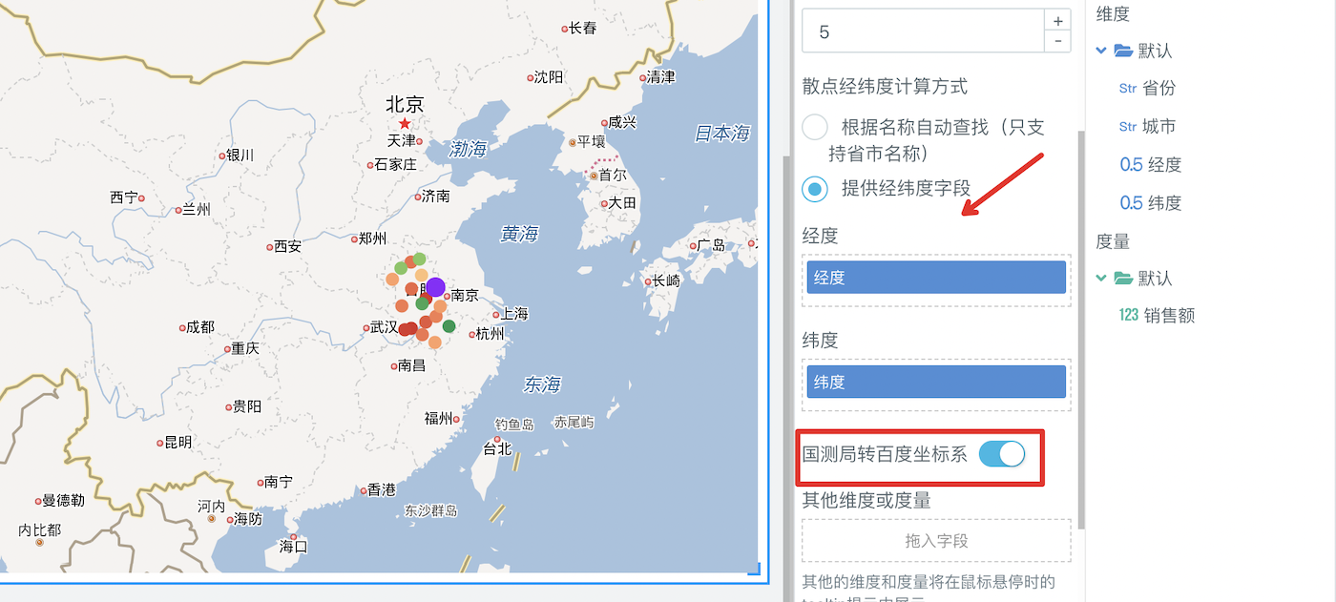Screen dimensions: 1336x602
Task: Click folder icon of 度量 默认 group
Action: coord(1123,279)
